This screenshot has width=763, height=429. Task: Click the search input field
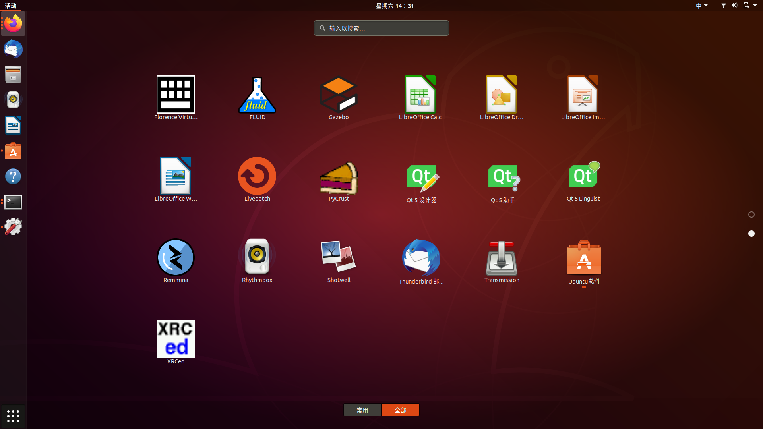coord(381,28)
